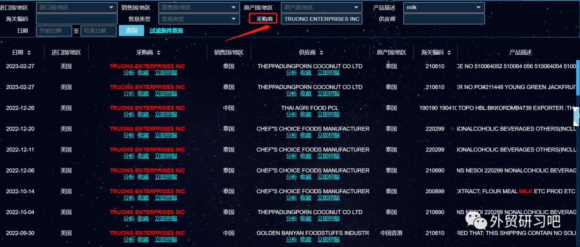580x247 pixels.
Task: Select highlighted MILK in product description
Action: (x=525, y=191)
